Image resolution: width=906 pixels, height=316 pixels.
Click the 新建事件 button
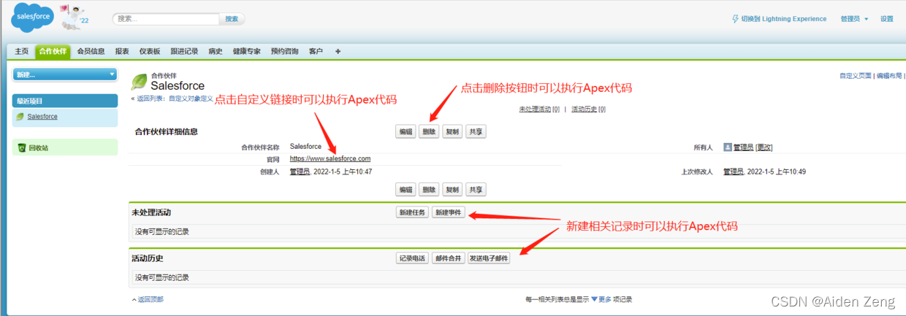(448, 212)
